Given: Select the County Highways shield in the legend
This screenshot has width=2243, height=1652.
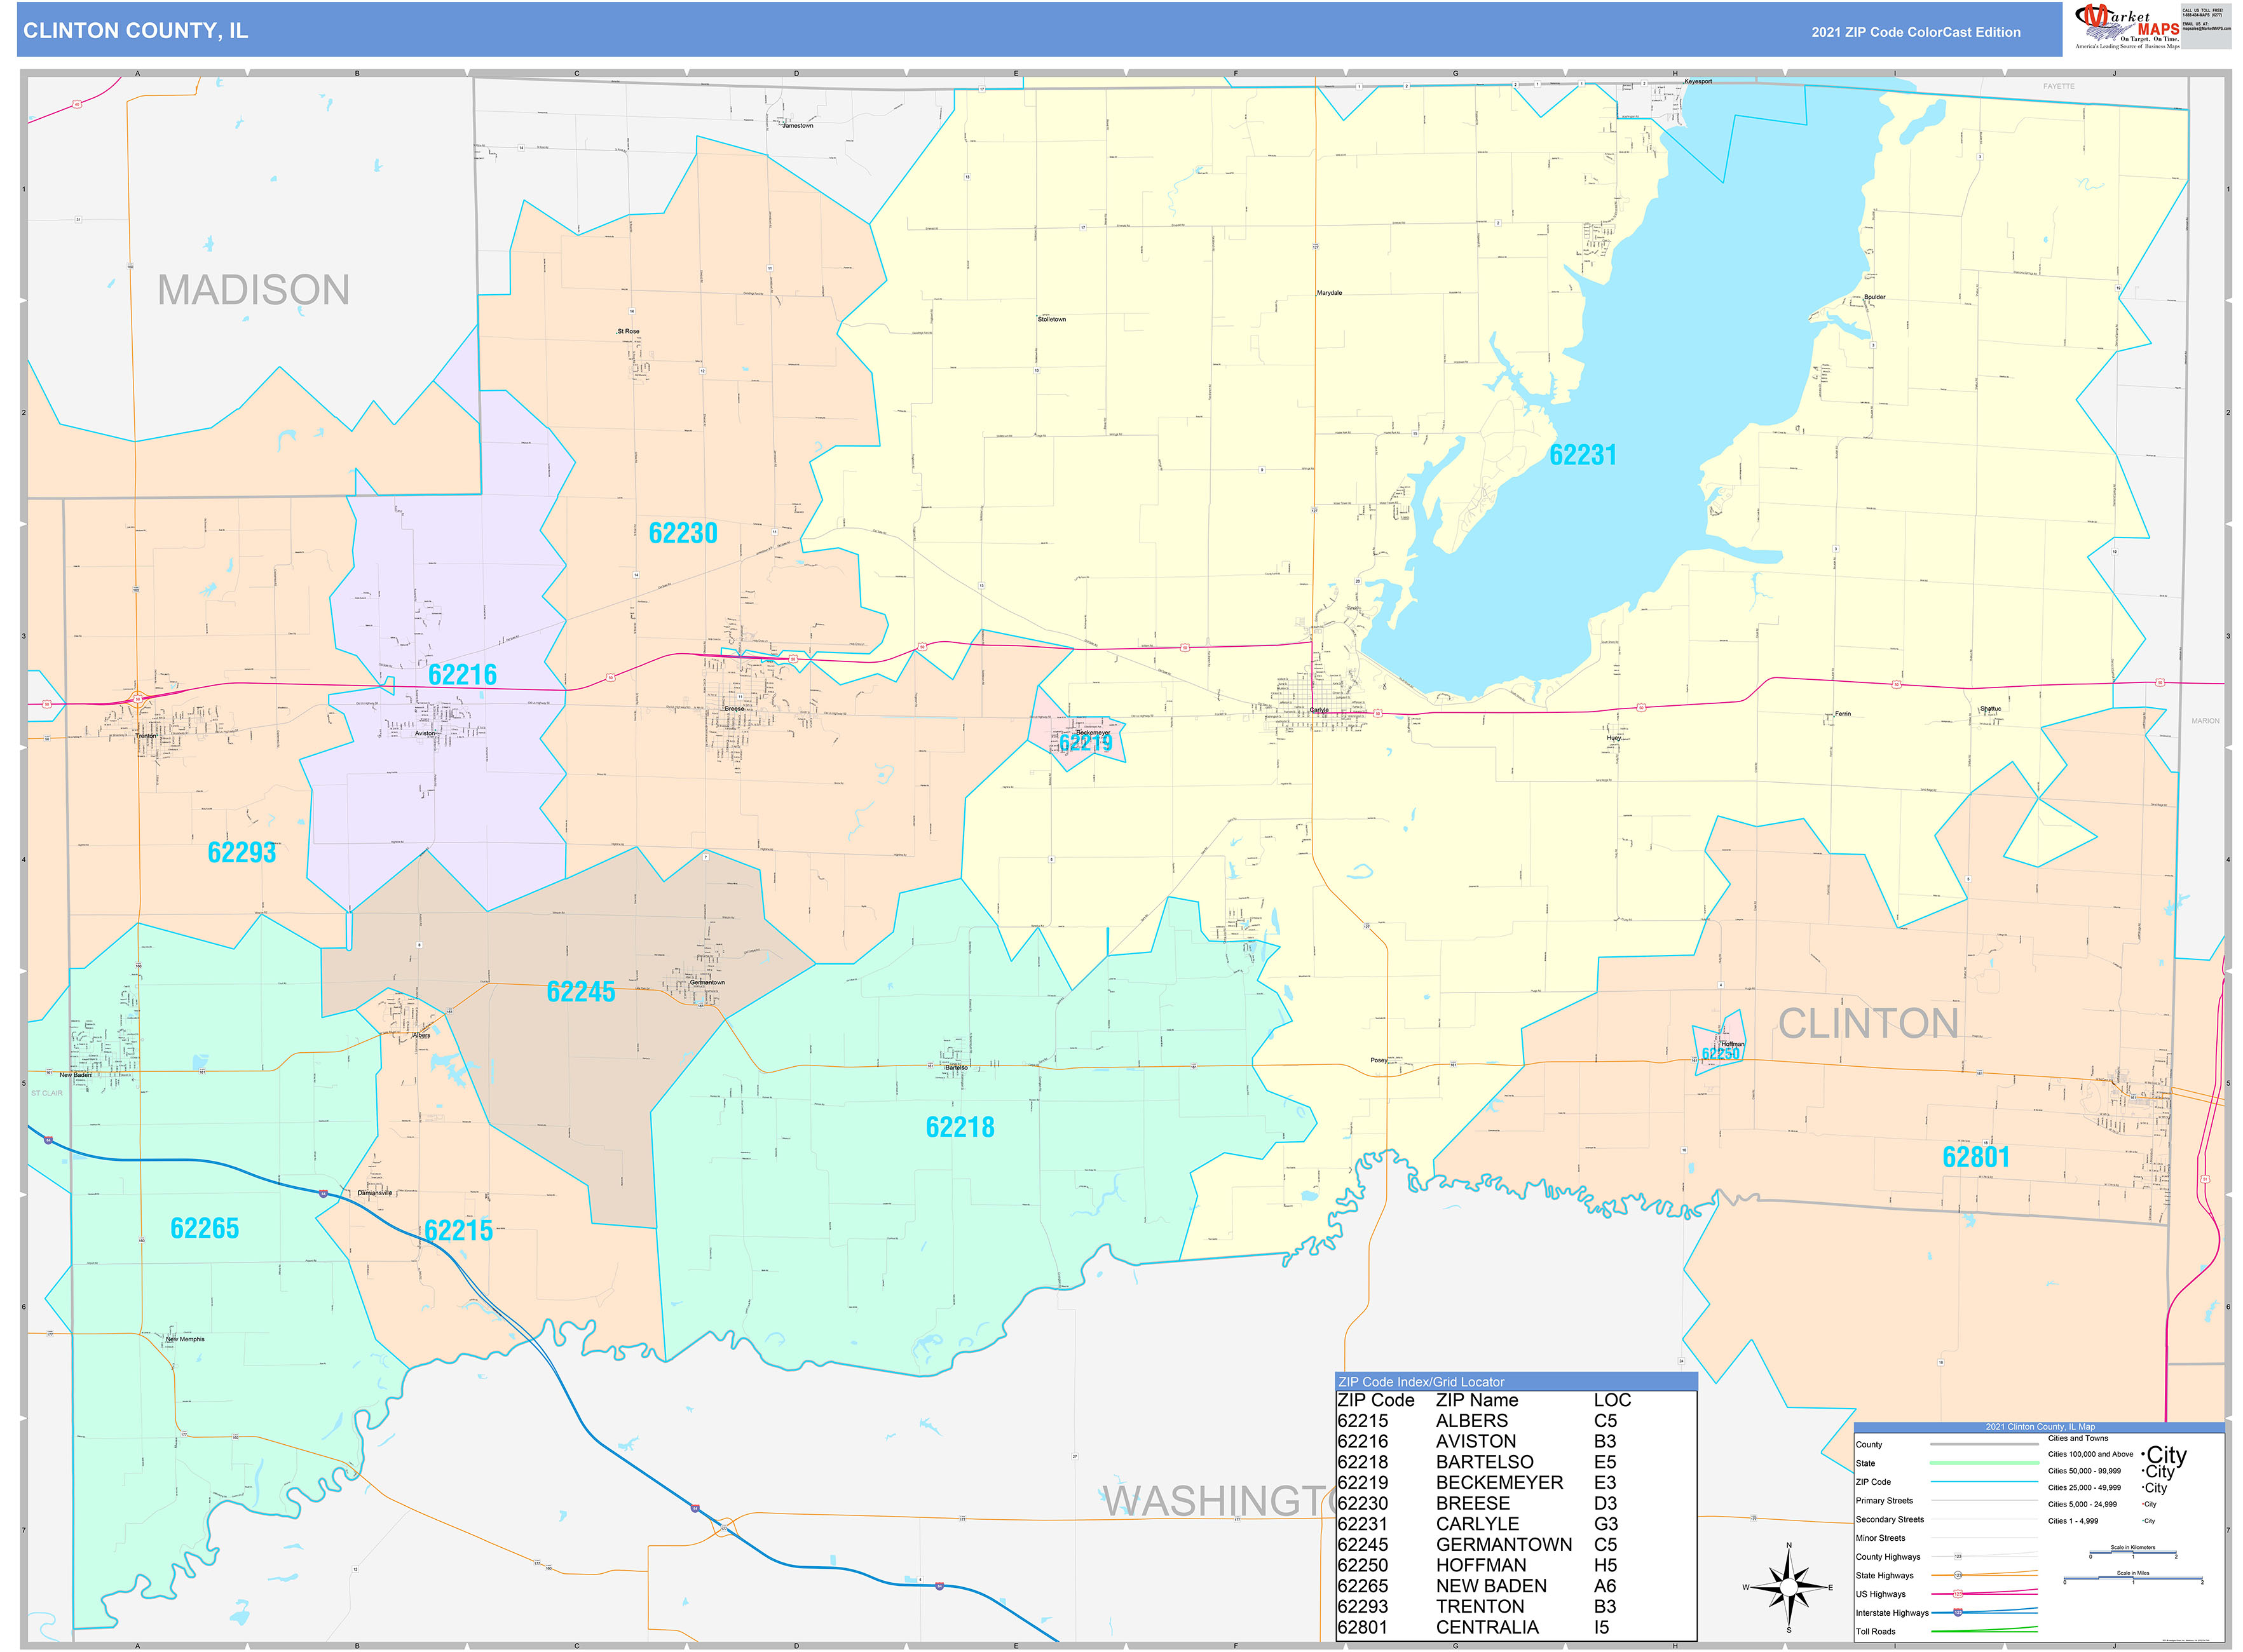Looking at the screenshot, I should click(1959, 1556).
